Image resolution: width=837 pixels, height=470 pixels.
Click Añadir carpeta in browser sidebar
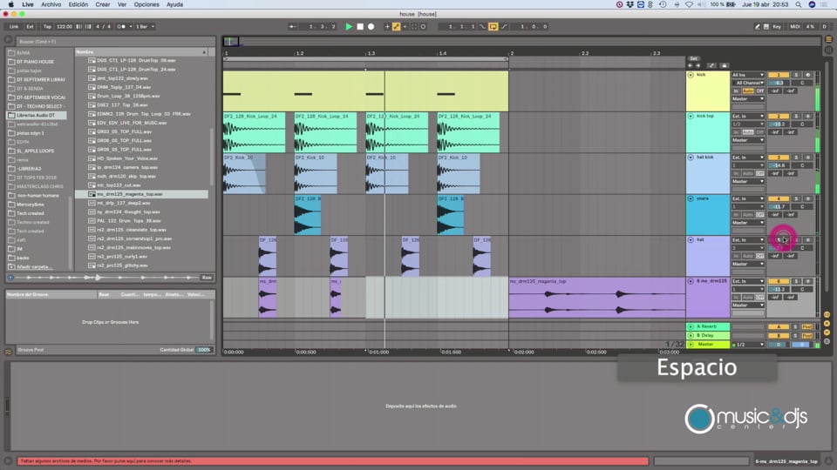point(34,266)
